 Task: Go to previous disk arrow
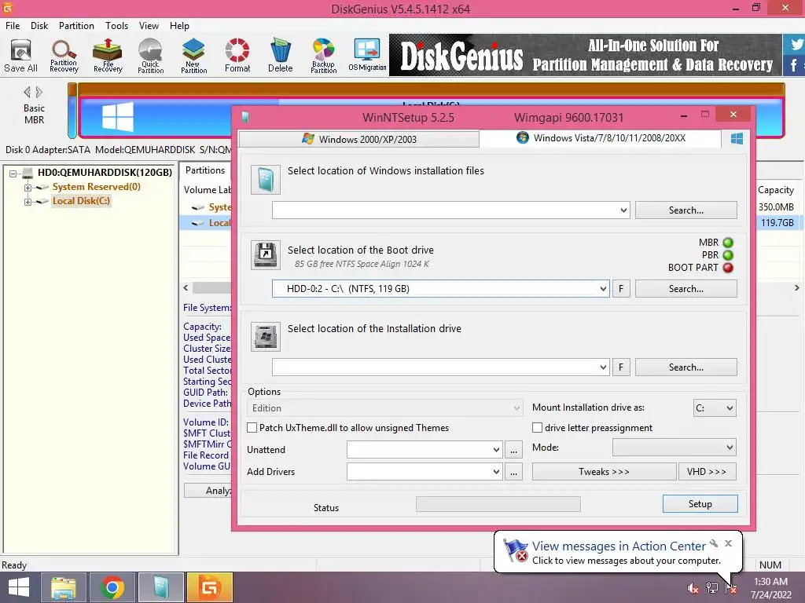(27, 93)
